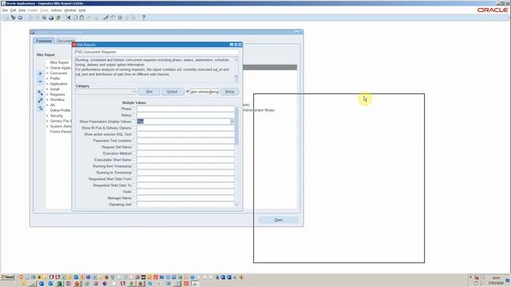Click the Window Help question mark icon
The width and height of the screenshot is (511, 287).
click(144, 18)
